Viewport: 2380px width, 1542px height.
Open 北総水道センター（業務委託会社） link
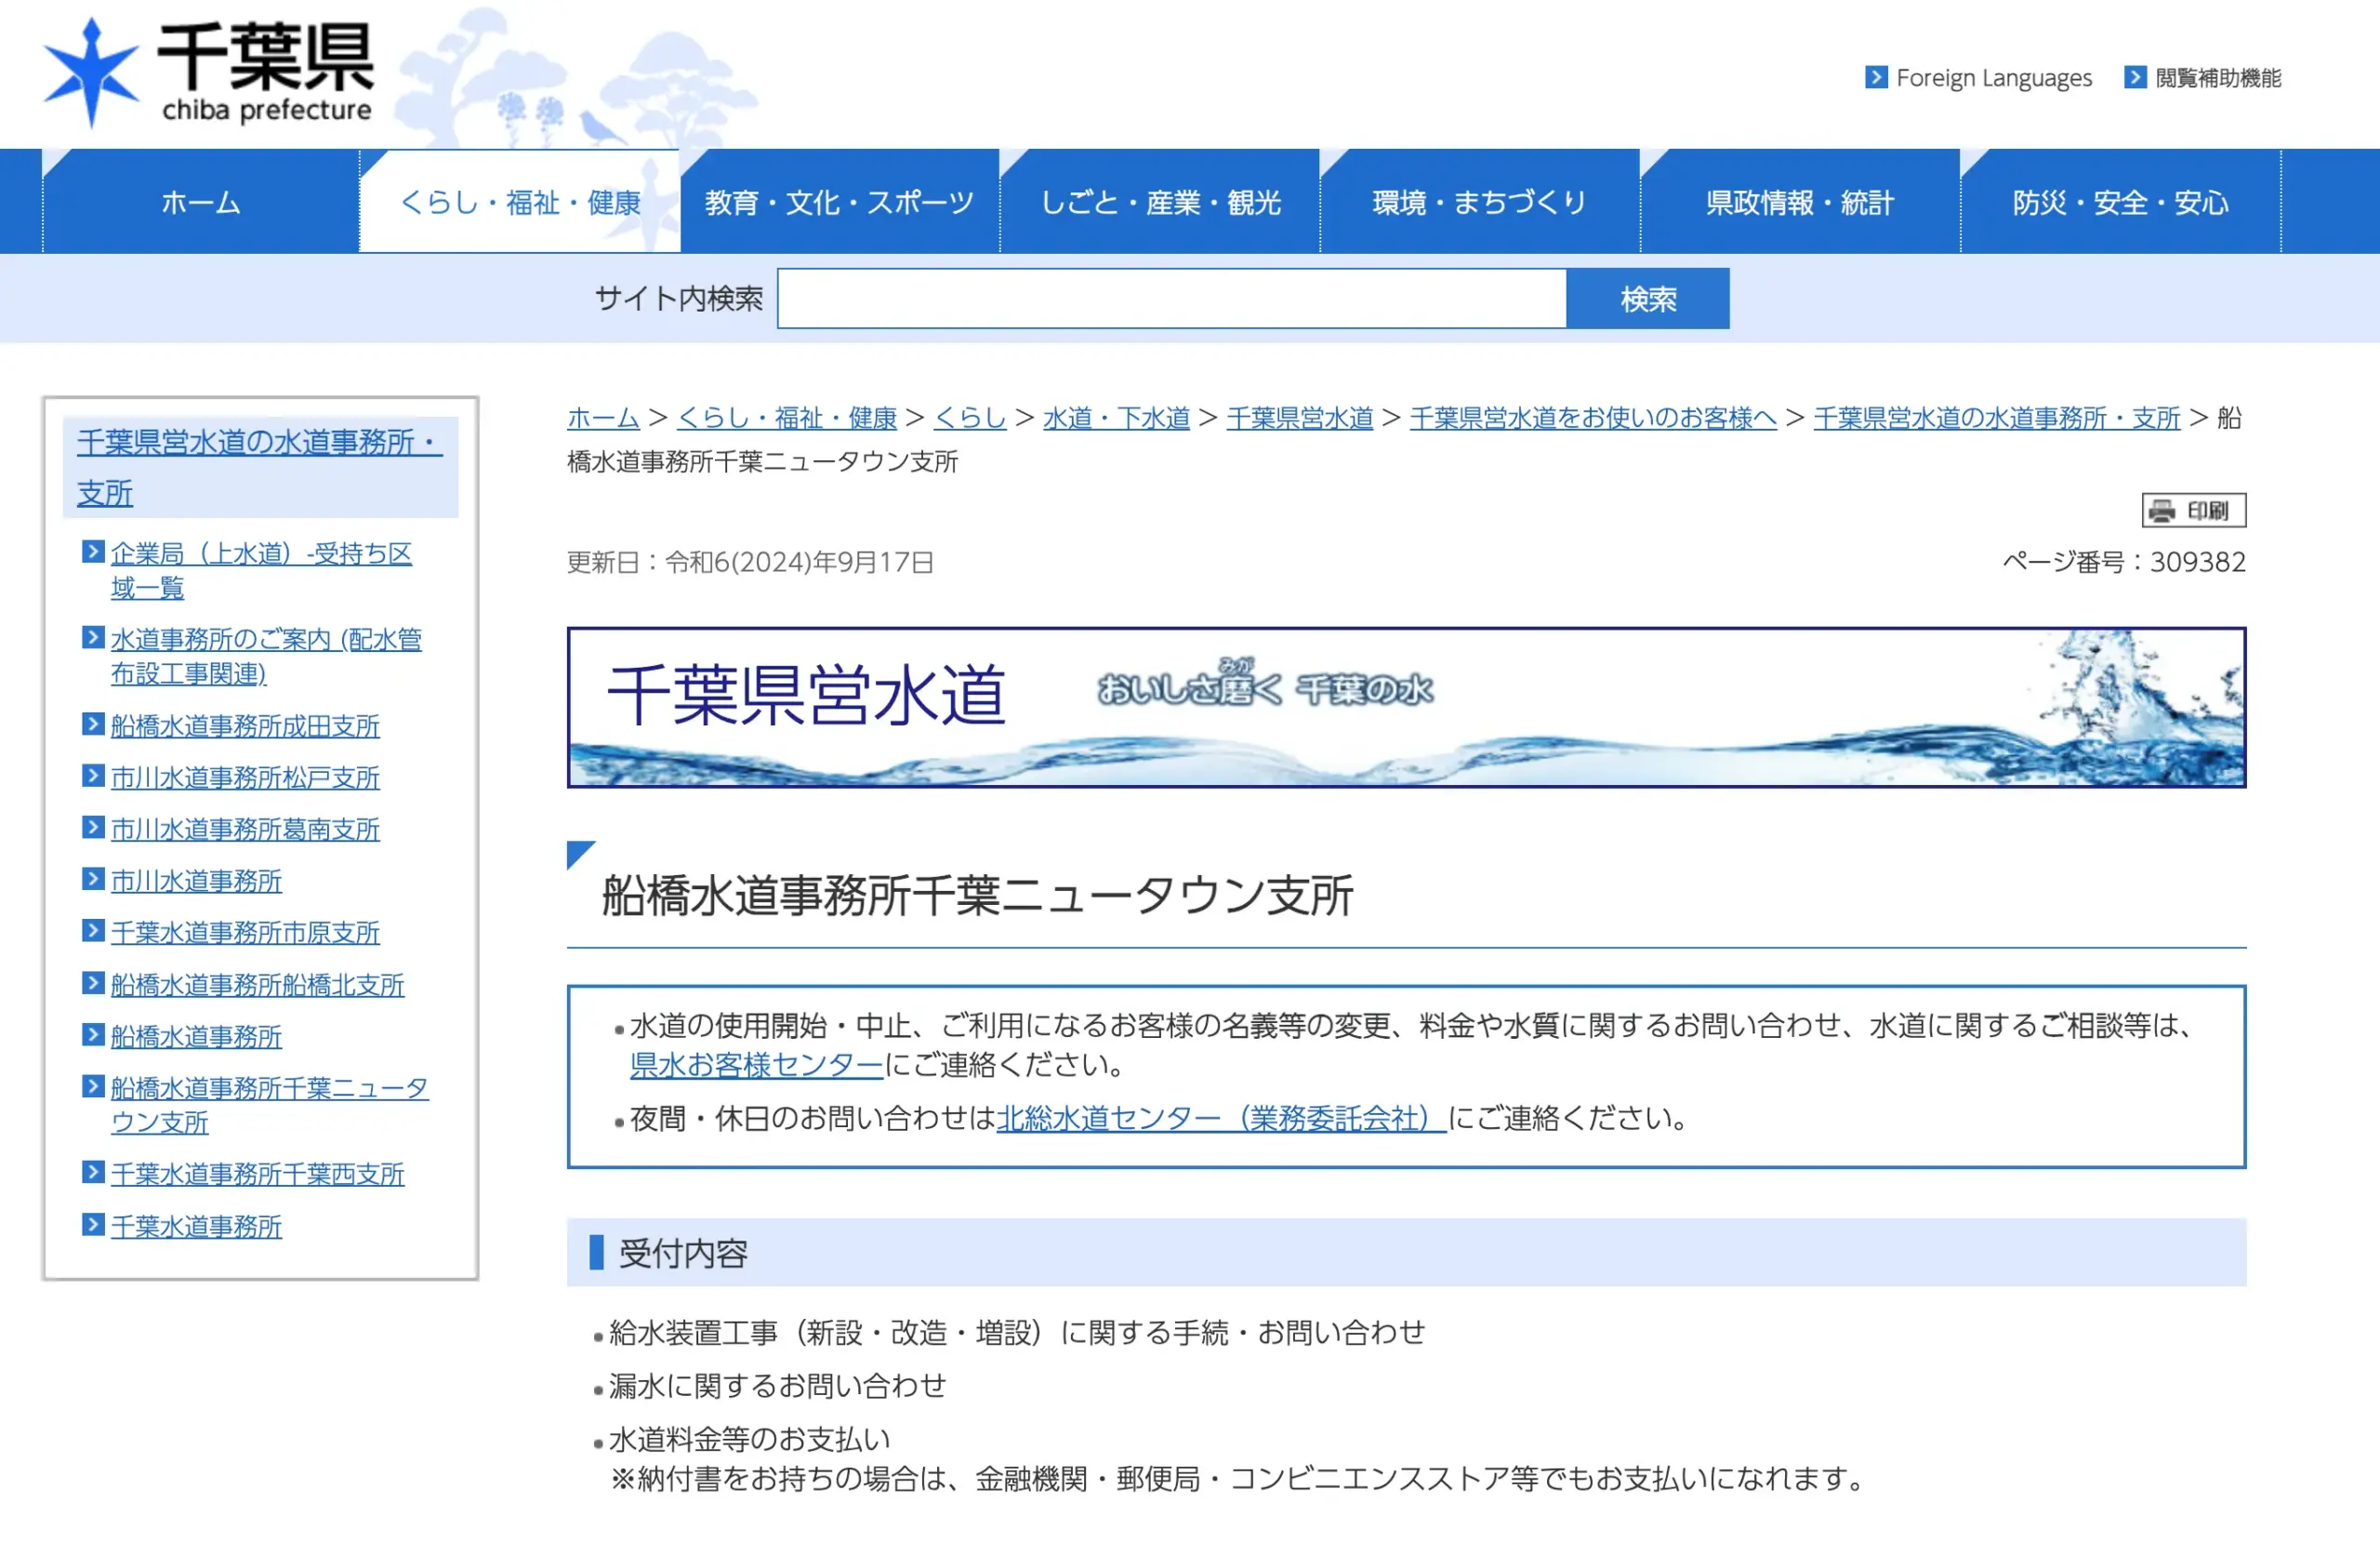(x=1220, y=1118)
